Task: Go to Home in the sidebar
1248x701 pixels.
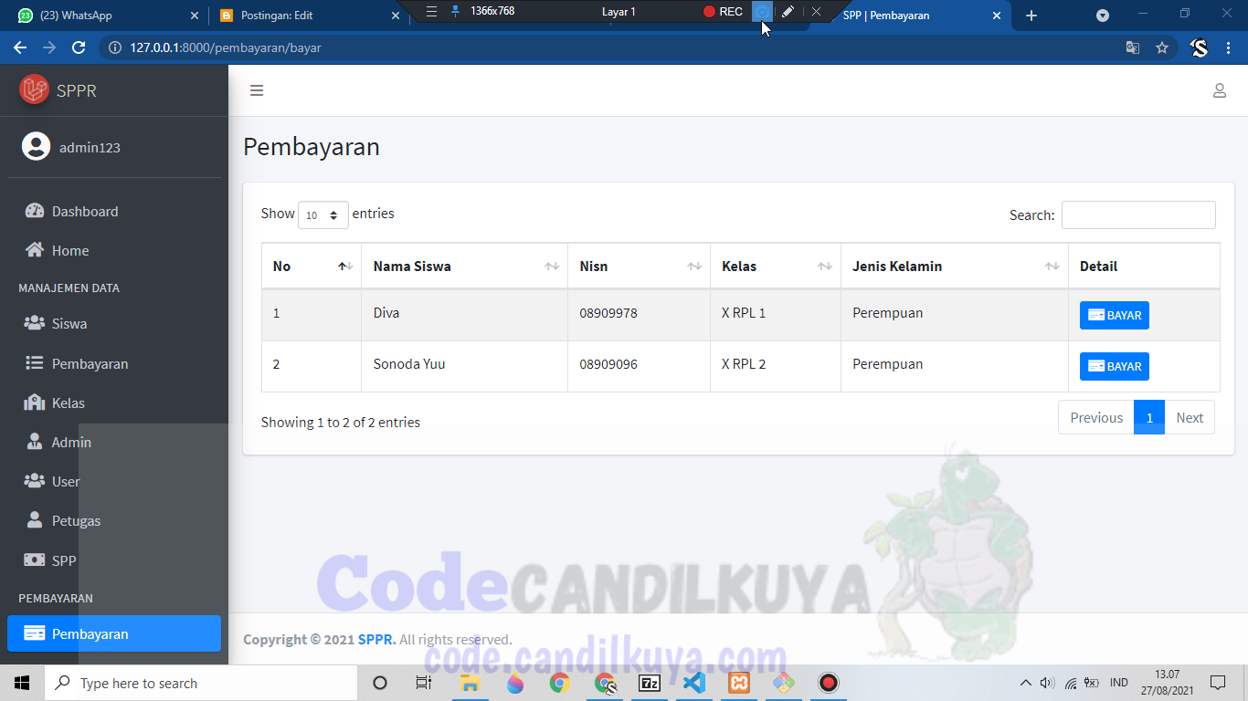Action: pos(114,250)
